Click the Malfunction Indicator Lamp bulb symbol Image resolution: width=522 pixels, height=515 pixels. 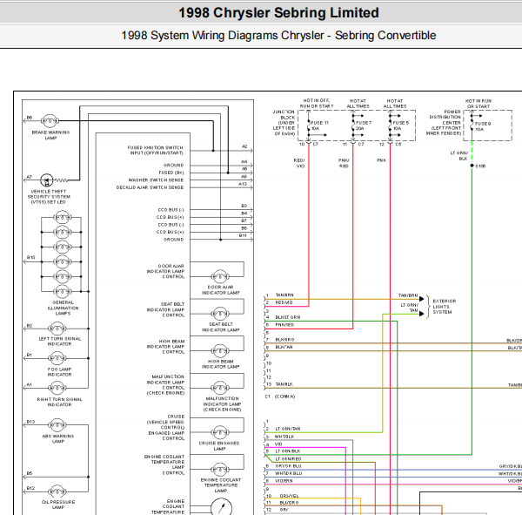220,388
